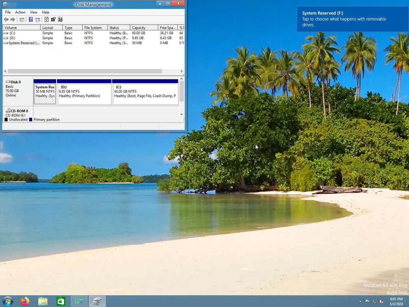
Task: Click the Disk 0 disk icon
Action: pos(8,82)
